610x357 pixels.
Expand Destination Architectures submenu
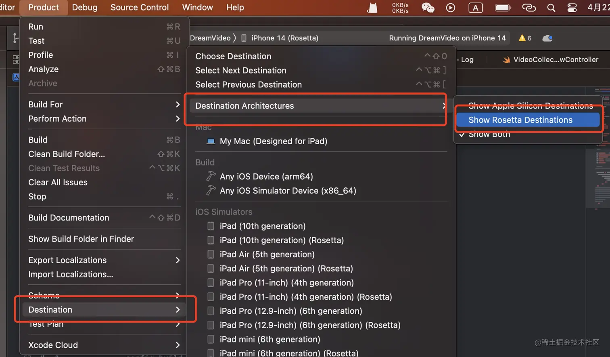(x=321, y=106)
